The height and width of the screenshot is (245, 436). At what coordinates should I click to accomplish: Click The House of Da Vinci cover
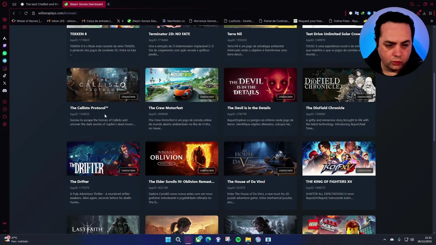click(260, 159)
